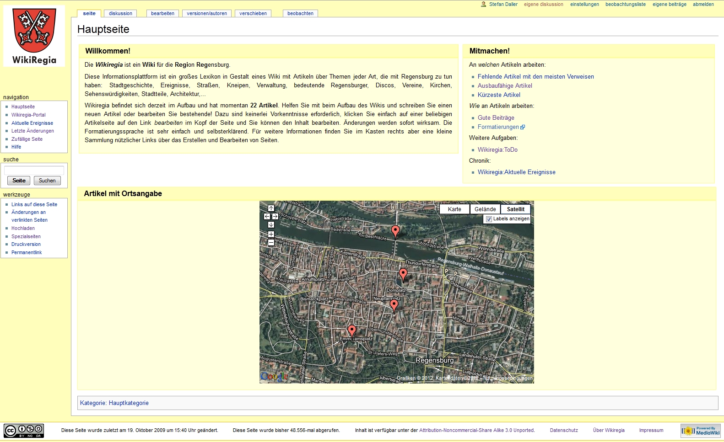Image resolution: width=724 pixels, height=442 pixels.
Task: Click the Powered by MediaWiki badge
Action: [701, 431]
